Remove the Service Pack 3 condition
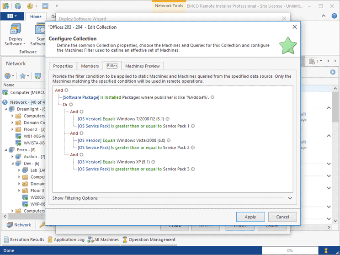 click(x=193, y=169)
